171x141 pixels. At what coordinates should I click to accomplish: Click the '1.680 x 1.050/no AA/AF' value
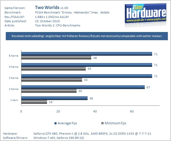coord(52,17)
